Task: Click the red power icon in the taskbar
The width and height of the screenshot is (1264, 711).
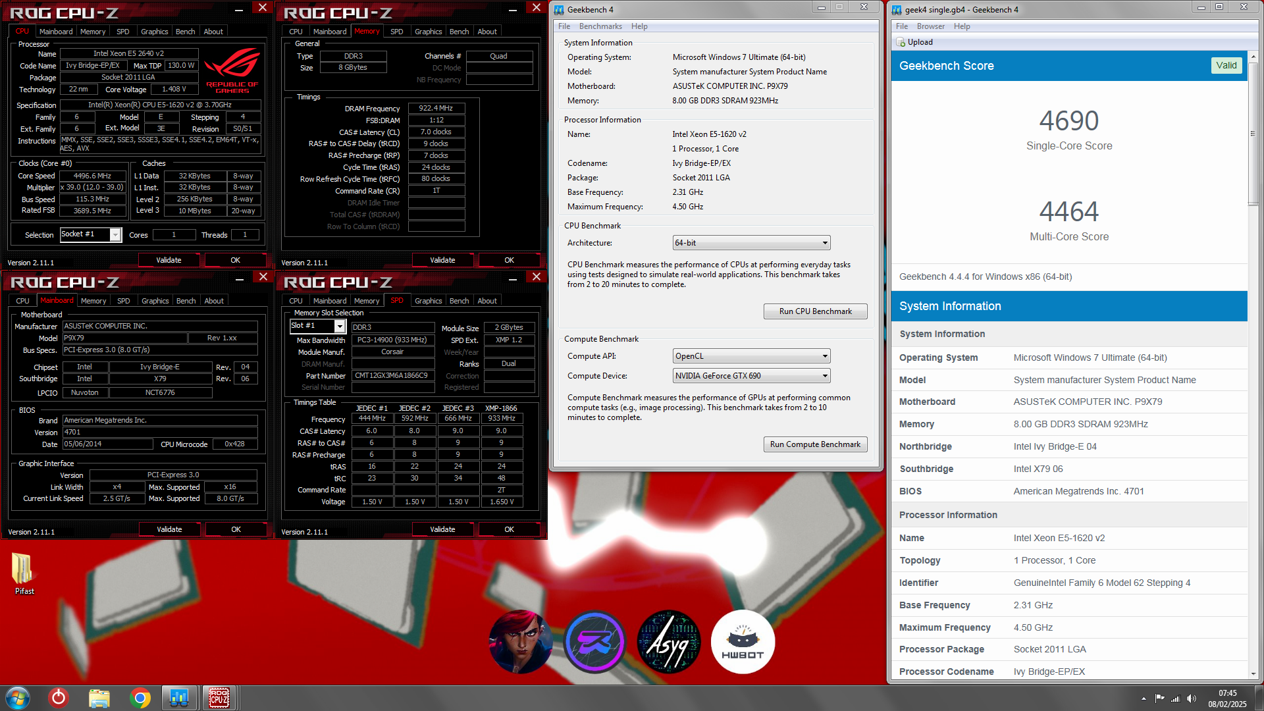Action: [59, 698]
